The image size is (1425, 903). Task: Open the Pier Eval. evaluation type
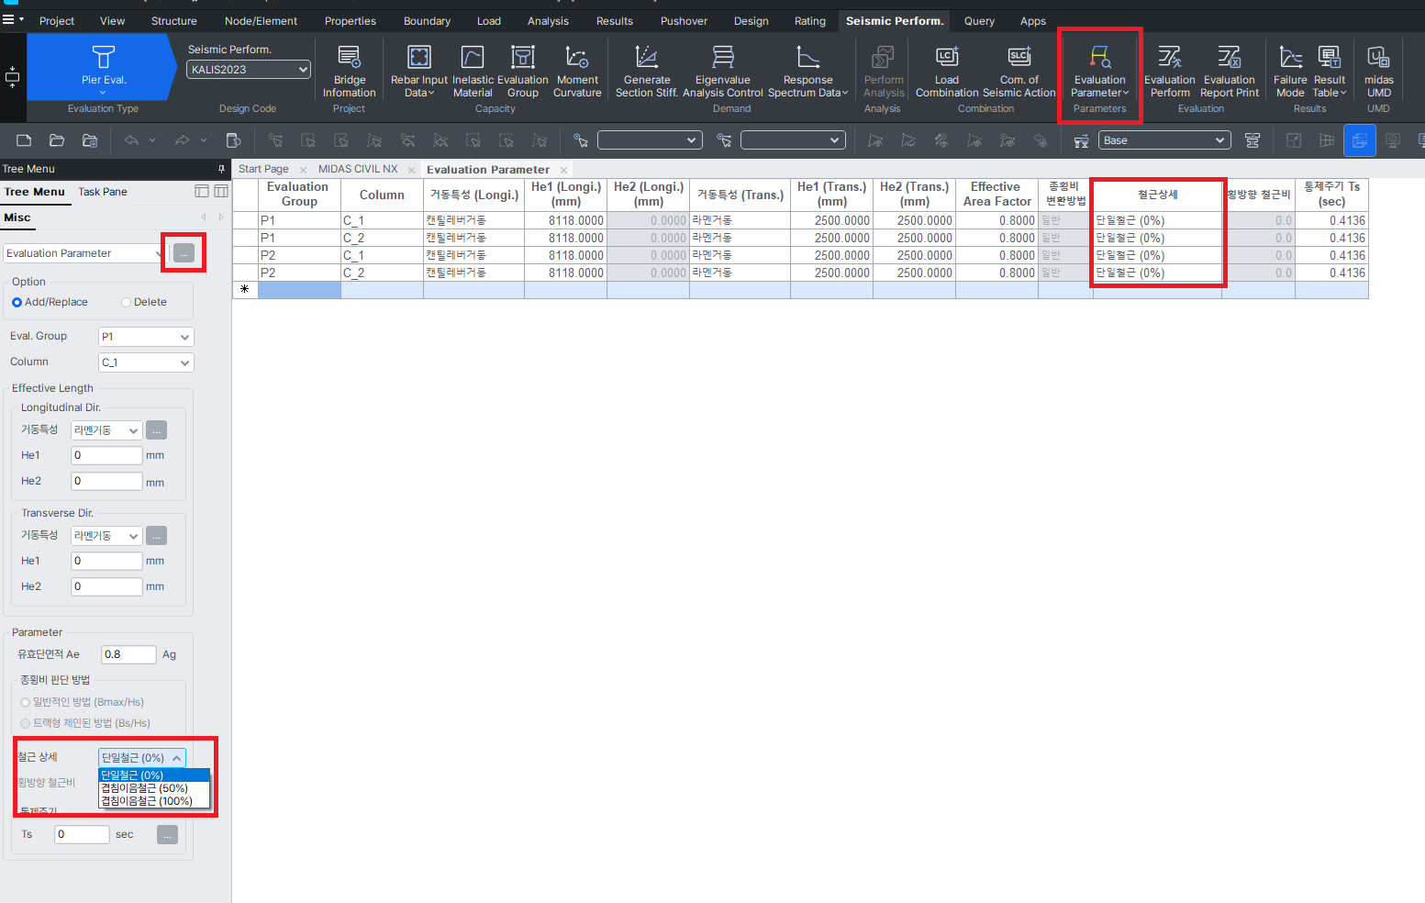103,66
